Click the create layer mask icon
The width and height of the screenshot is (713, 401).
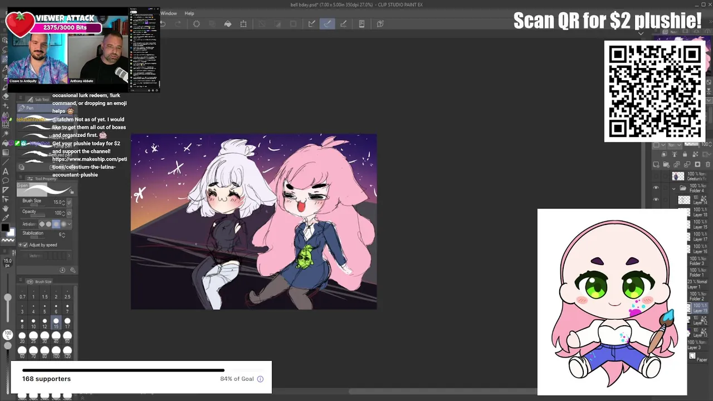pos(698,165)
